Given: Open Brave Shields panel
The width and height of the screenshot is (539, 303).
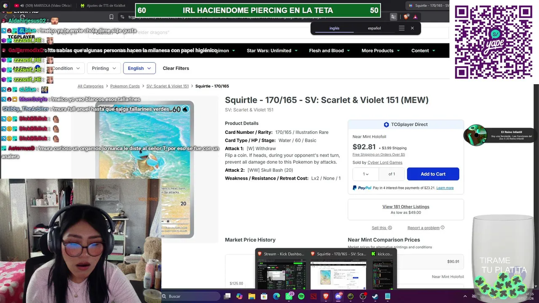Looking at the screenshot, I should [406, 17].
